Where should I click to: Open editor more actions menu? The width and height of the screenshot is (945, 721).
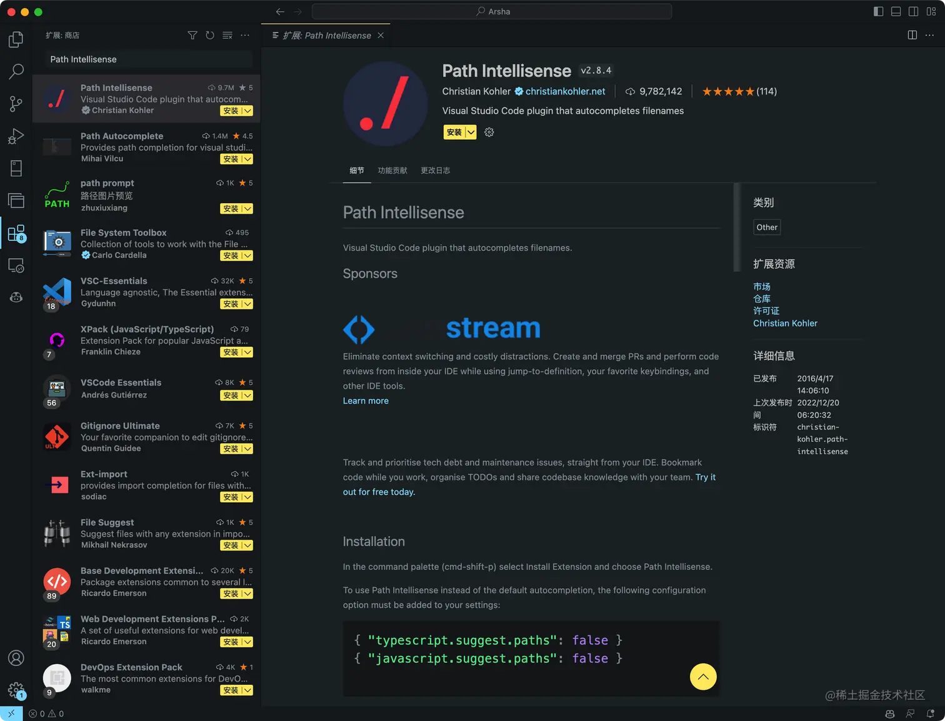tap(930, 35)
